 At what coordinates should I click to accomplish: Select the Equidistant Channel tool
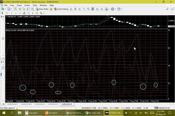(x=24, y=13)
